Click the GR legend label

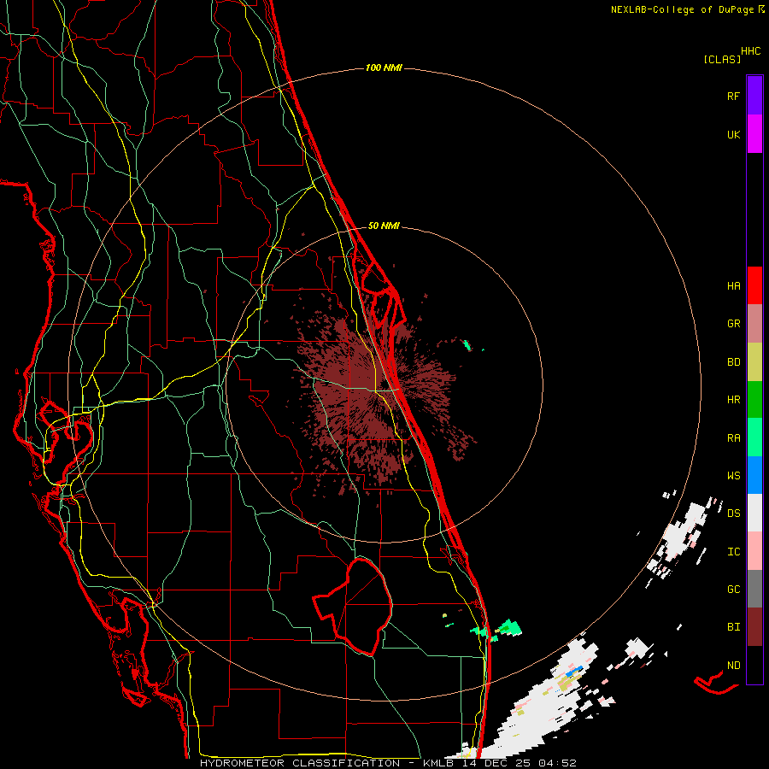pyautogui.click(x=733, y=324)
